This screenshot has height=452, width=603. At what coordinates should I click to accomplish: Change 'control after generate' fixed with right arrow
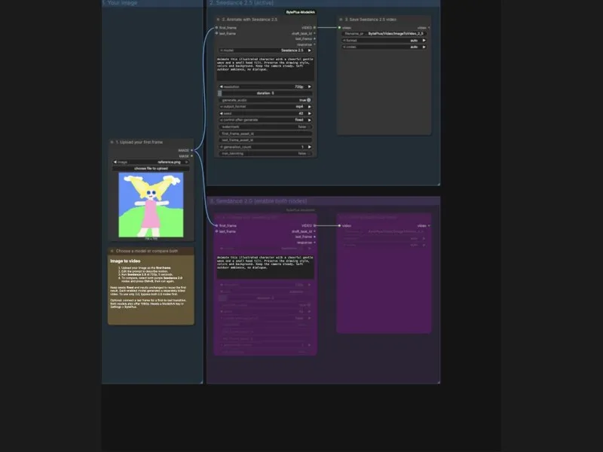310,120
